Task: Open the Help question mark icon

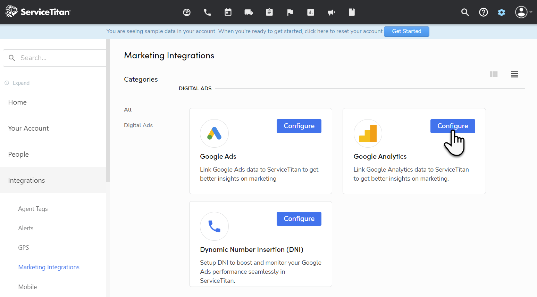Action: pyautogui.click(x=484, y=13)
